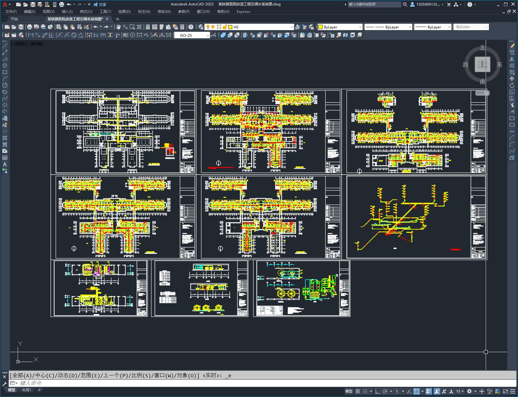
Task: Open the HS layer dropdown list
Action: 292,27
